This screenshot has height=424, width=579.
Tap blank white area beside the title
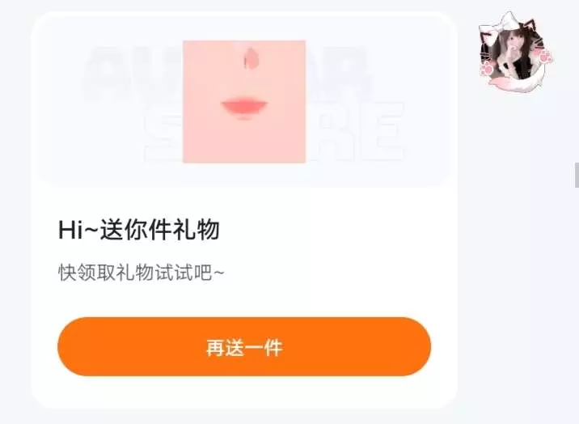coord(332,229)
